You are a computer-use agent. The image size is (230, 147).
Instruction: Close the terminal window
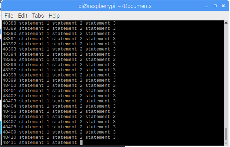pyautogui.click(x=223, y=6)
